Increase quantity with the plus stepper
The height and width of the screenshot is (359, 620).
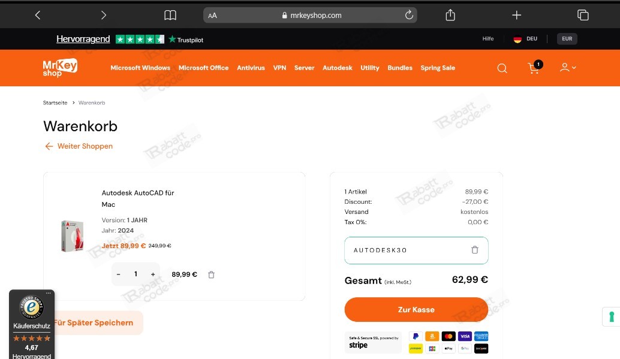click(153, 274)
